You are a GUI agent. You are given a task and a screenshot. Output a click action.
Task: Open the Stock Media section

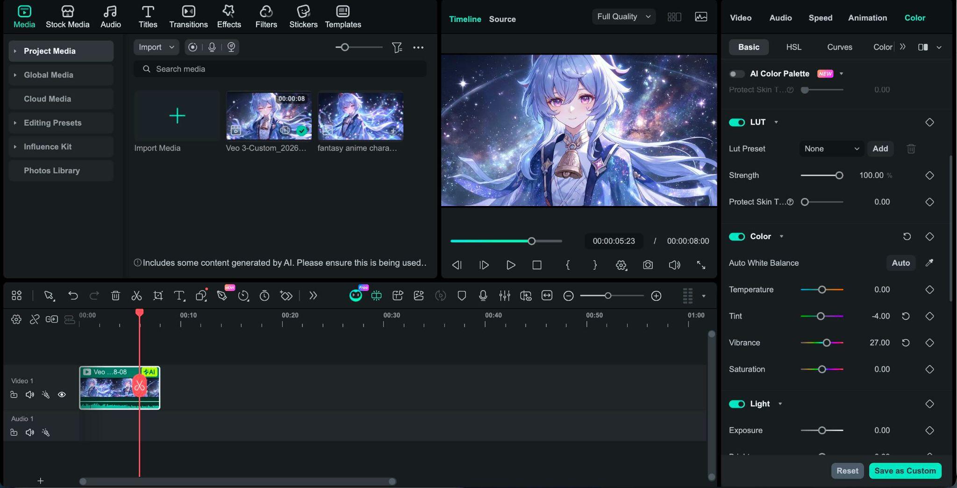click(67, 17)
